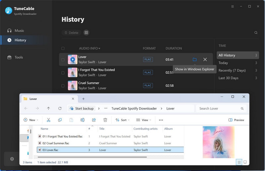Toggle the Preview pane button
This screenshot has width=265, height=171.
[x=236, y=120]
